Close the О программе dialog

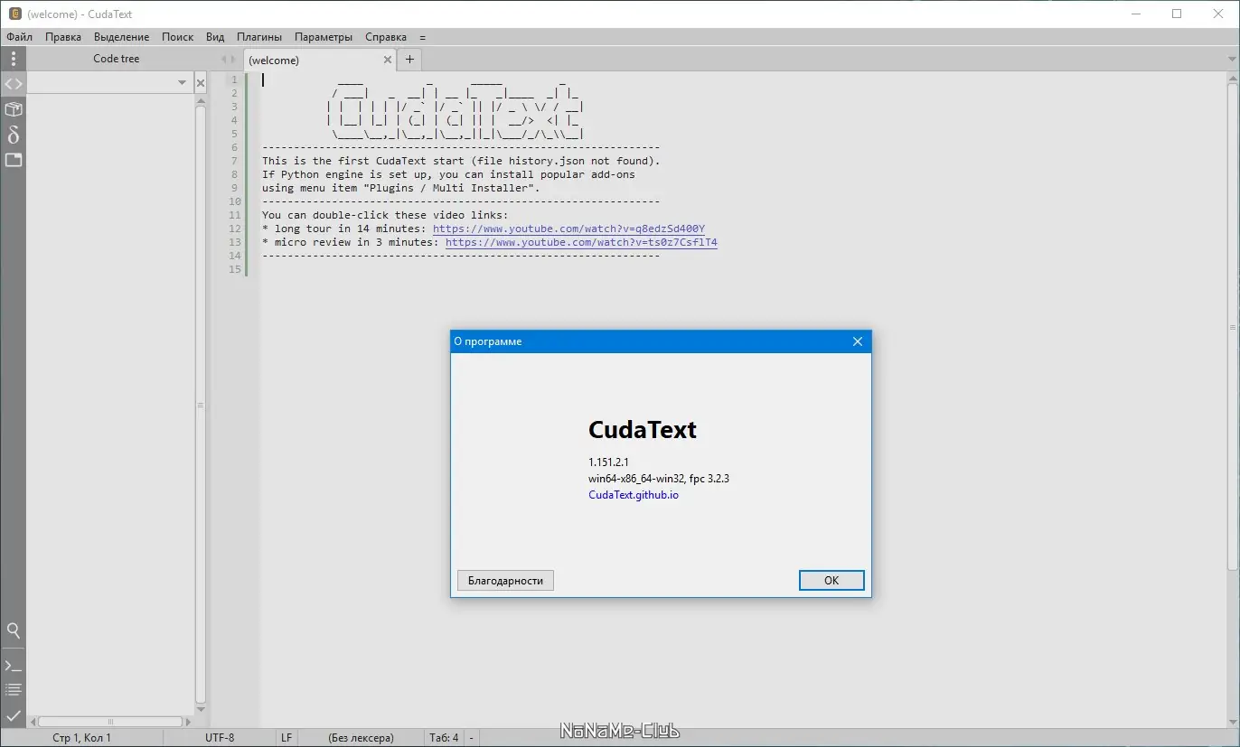[x=858, y=341]
